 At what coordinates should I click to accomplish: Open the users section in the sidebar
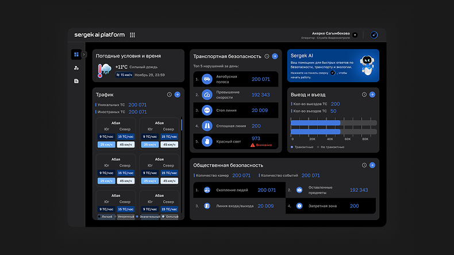tap(76, 68)
